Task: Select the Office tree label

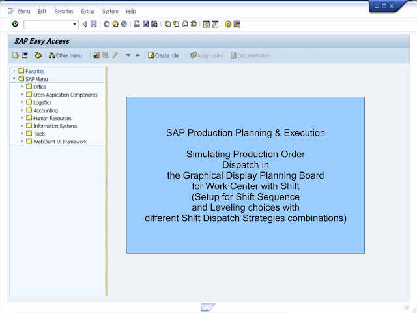Action: pos(40,87)
